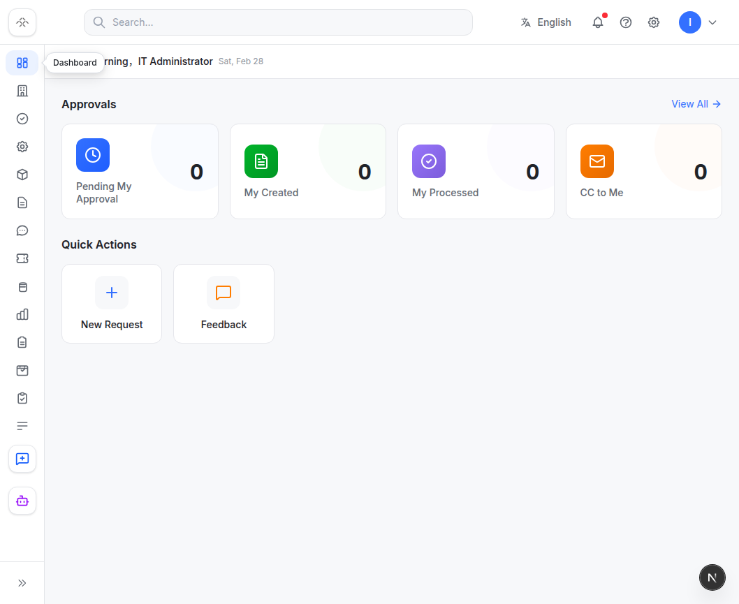Viewport: 739px width, 604px height.
Task: Click the New Request quick action
Action: (112, 304)
